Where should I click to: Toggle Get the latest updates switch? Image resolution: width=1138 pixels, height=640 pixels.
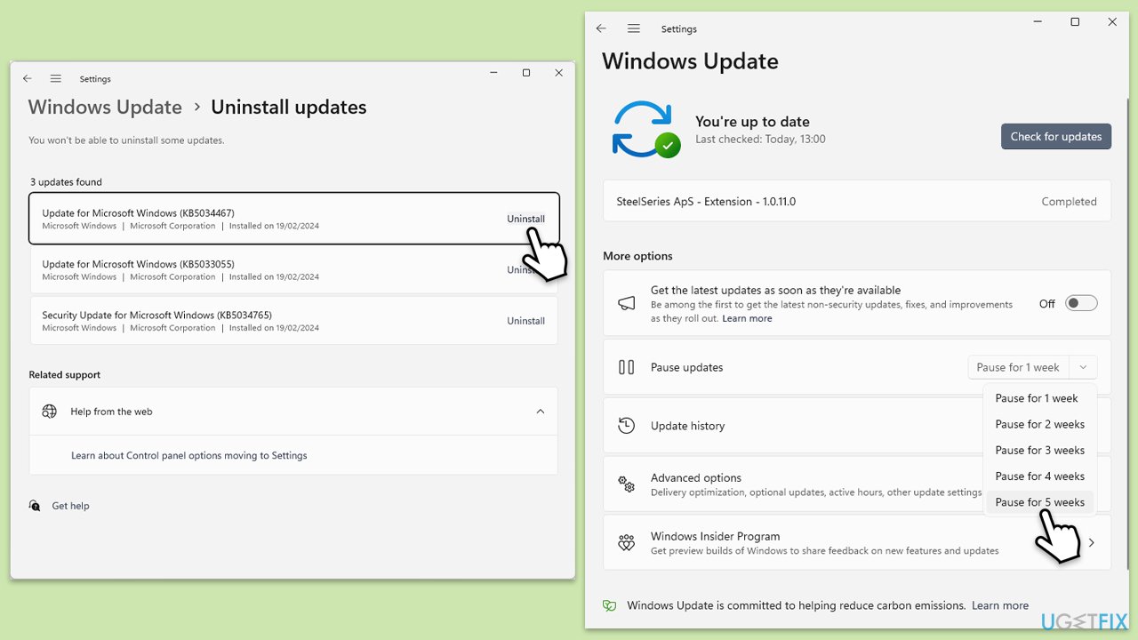click(x=1081, y=303)
